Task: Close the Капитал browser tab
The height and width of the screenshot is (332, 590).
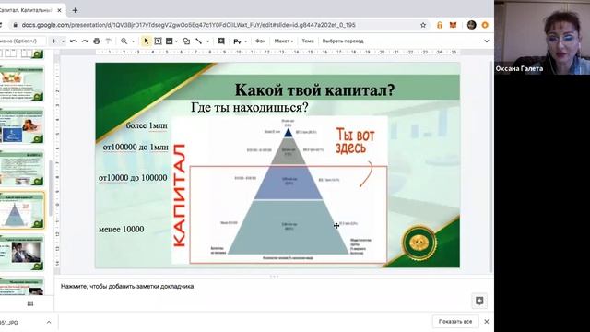Action: point(59,10)
